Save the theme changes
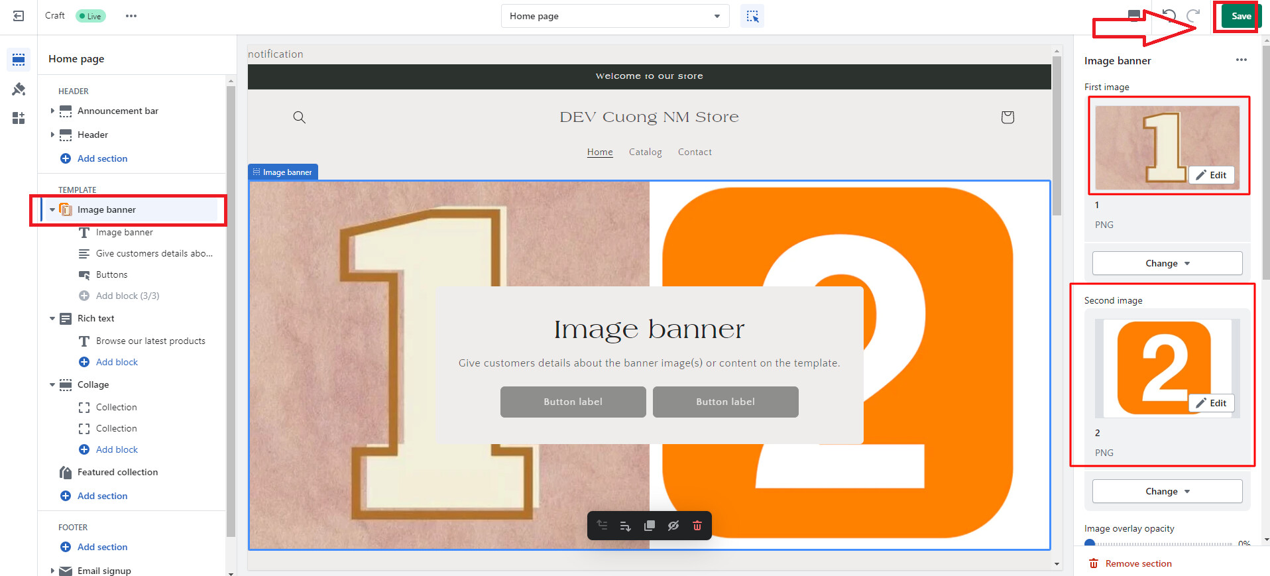 (1241, 16)
